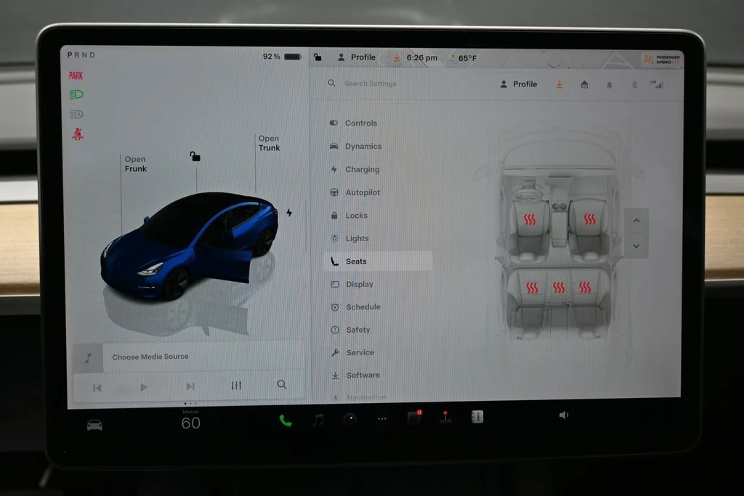Tap the volume speaker icon

(x=564, y=415)
